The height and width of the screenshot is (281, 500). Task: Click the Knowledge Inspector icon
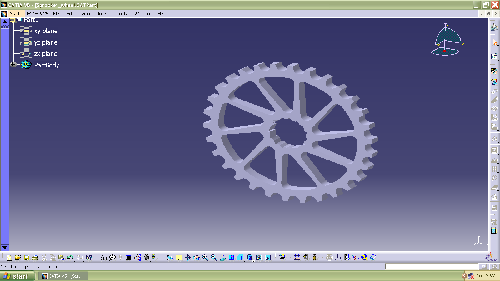pyautogui.click(x=137, y=258)
